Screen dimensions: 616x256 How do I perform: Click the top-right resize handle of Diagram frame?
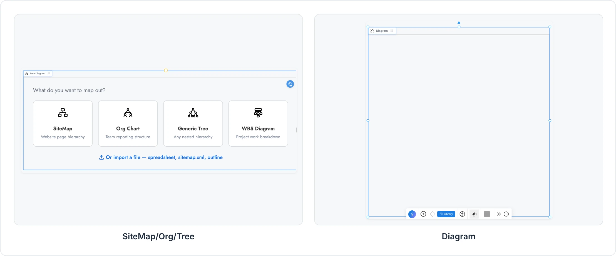[x=550, y=27]
